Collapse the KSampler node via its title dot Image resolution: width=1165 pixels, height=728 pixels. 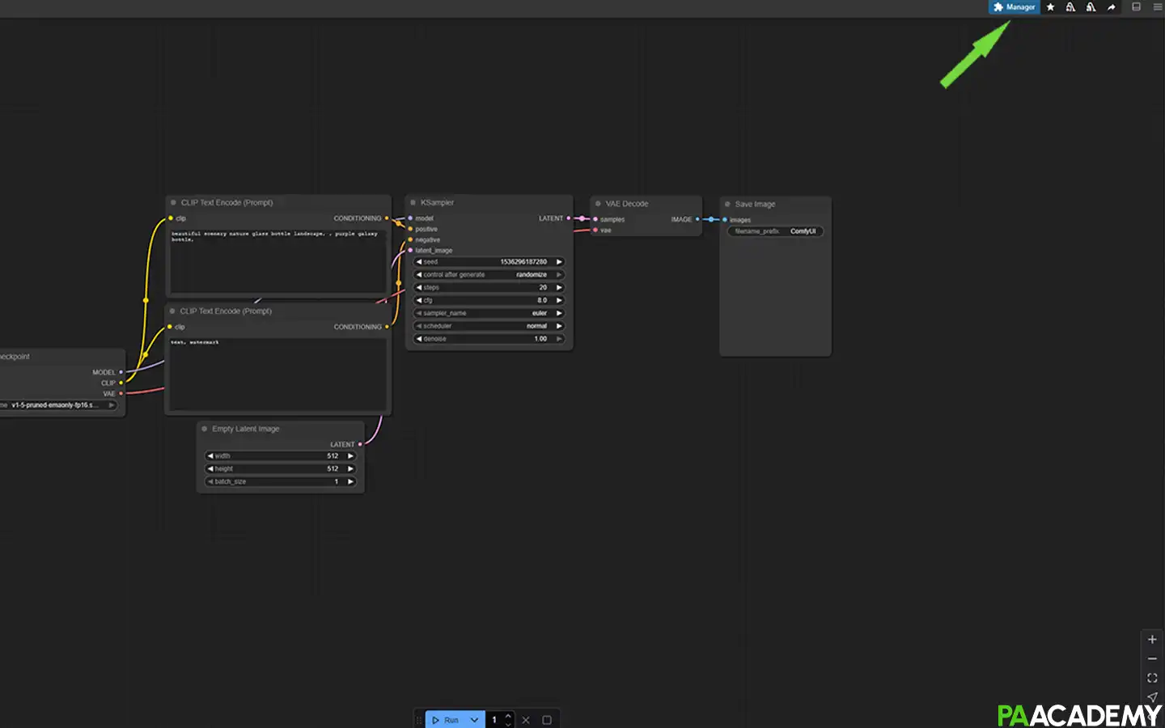pyautogui.click(x=413, y=202)
